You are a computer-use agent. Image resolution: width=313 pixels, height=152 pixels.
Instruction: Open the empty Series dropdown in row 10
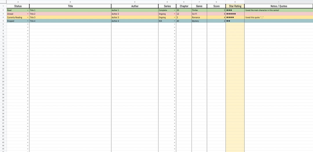174,37
